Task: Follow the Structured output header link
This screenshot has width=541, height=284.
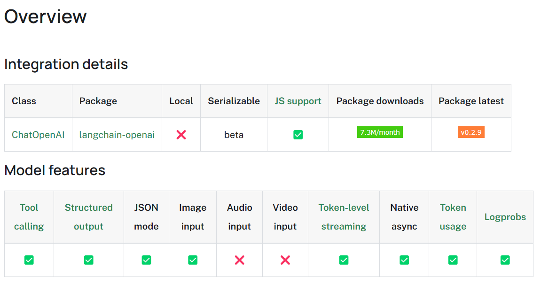Action: point(88,217)
